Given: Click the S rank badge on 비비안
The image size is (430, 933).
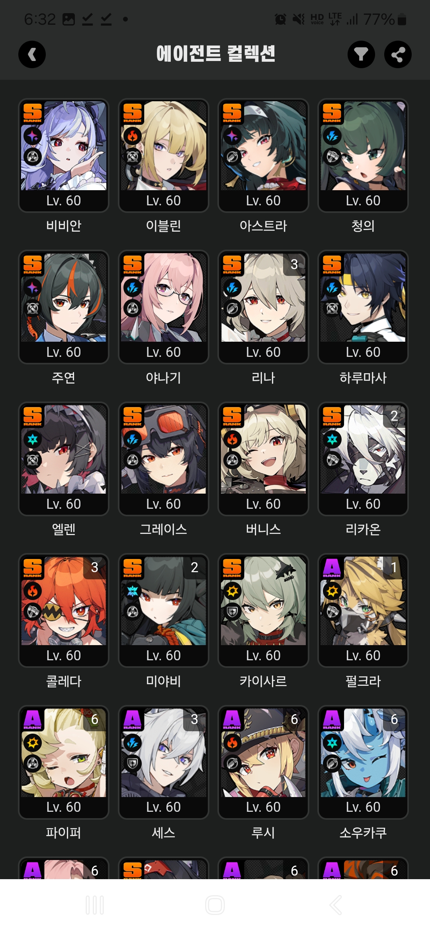Looking at the screenshot, I should (33, 112).
